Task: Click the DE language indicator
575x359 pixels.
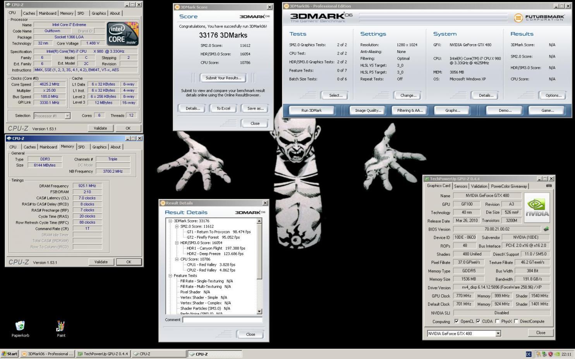Action: 529,354
